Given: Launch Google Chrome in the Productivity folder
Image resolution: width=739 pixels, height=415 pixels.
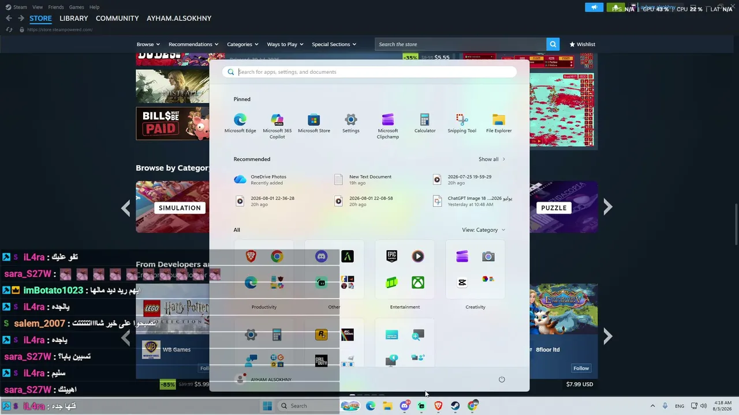Looking at the screenshot, I should click(x=277, y=256).
